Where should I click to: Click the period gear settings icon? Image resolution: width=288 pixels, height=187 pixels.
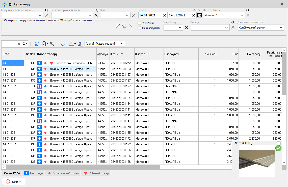pos(194,10)
